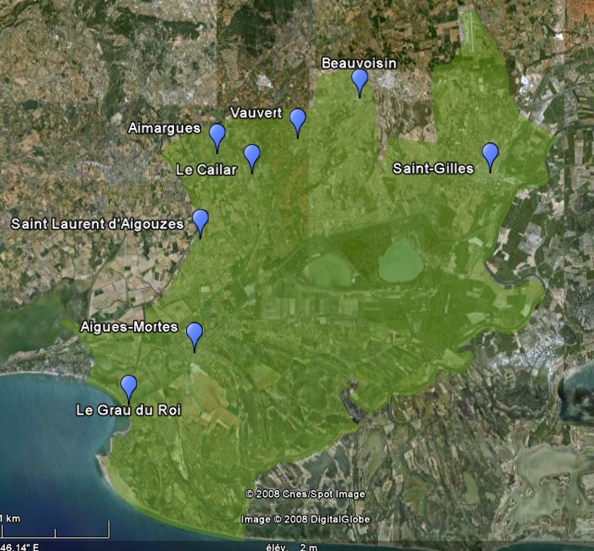Click the Le Cailar place label
Viewport: 594px width, 551px height.
[x=206, y=169]
